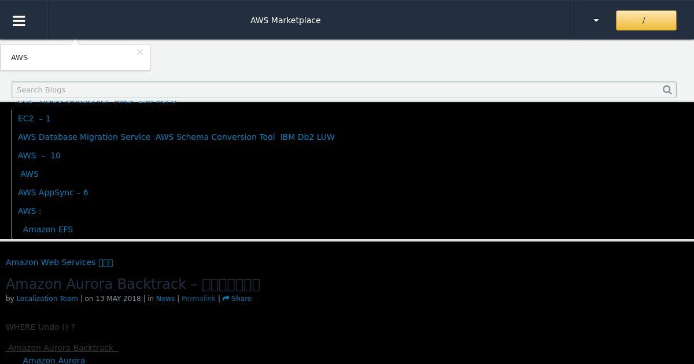The height and width of the screenshot is (364, 694).
Task: Open the Localization Team author link
Action: [x=47, y=299]
